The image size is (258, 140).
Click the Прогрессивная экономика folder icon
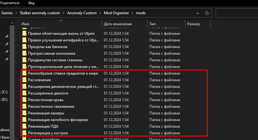click(24, 53)
